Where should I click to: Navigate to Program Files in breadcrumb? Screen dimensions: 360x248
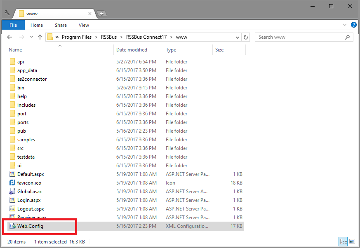[x=77, y=37]
